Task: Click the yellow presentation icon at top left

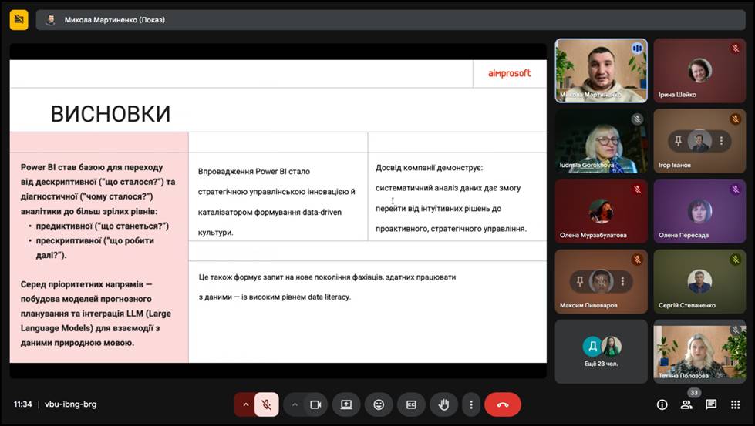Action: tap(19, 20)
